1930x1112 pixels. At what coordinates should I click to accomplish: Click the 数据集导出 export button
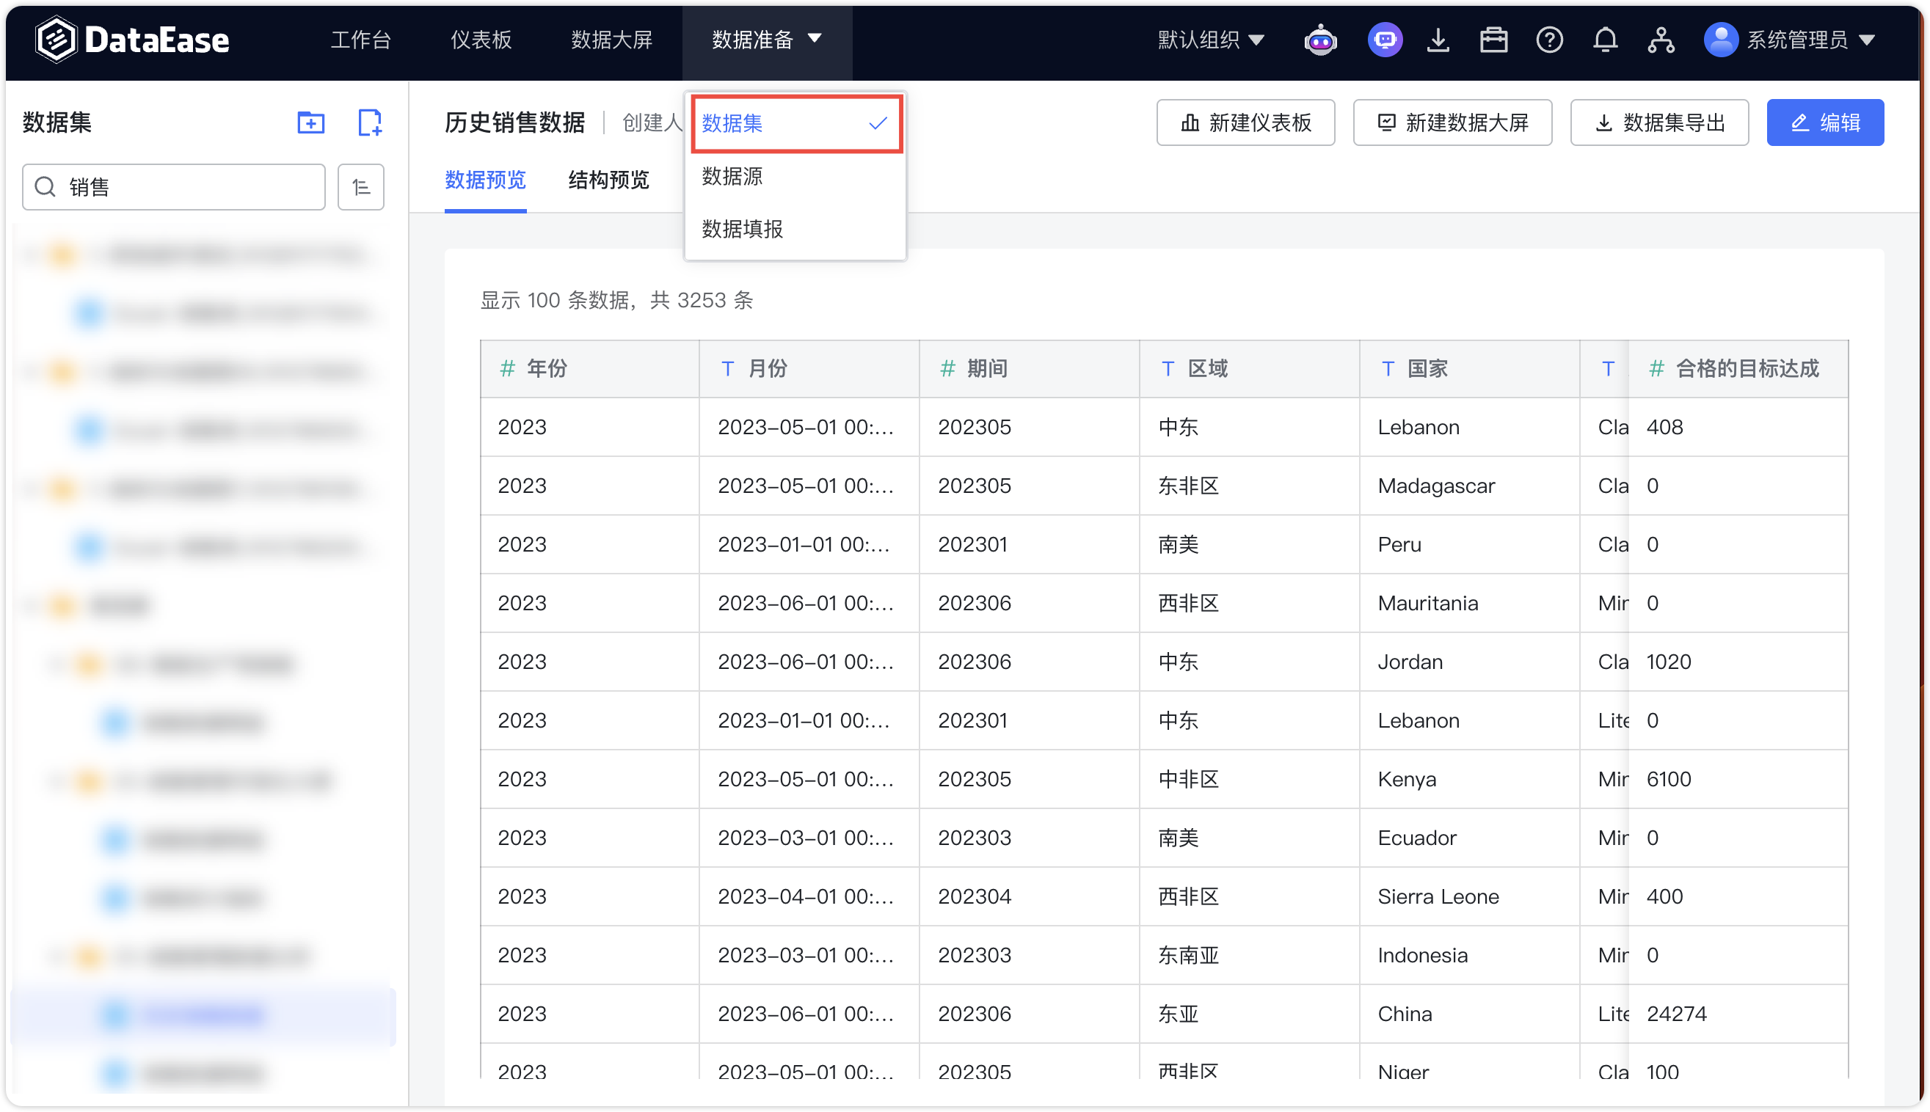coord(1658,122)
